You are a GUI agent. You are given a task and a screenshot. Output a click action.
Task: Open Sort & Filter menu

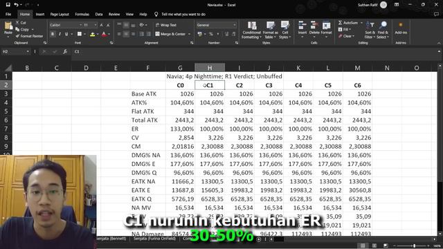370,30
